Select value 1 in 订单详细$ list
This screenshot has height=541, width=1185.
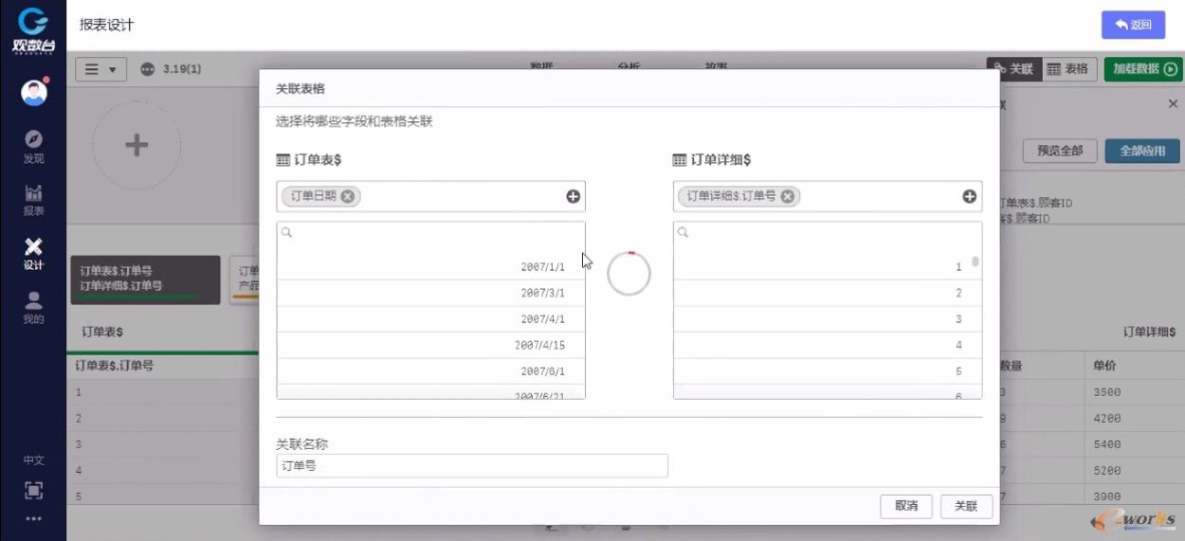point(822,267)
